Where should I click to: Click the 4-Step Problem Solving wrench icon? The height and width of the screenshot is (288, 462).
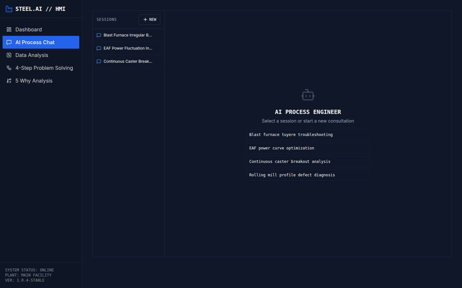[8, 67]
